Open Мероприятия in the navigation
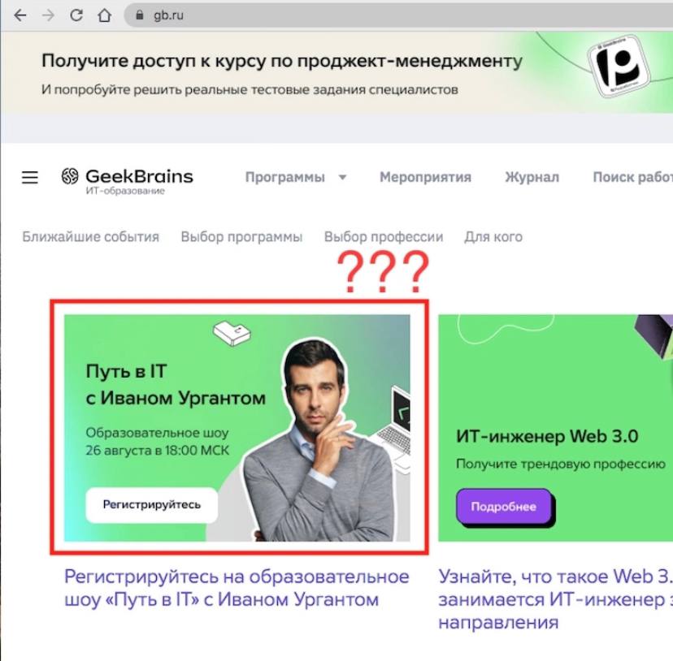 [x=425, y=177]
